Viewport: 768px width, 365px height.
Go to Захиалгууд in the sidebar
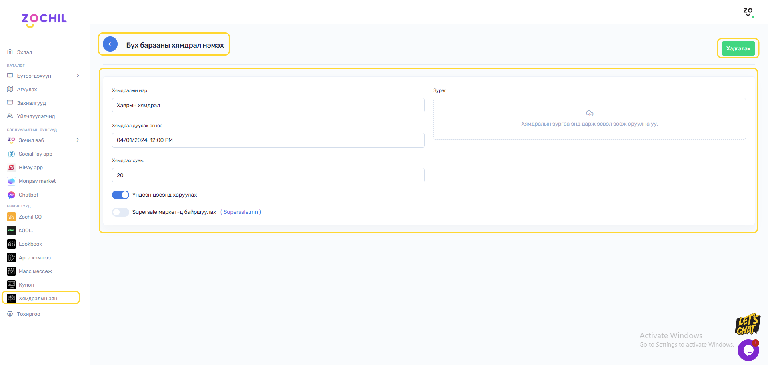click(x=31, y=103)
